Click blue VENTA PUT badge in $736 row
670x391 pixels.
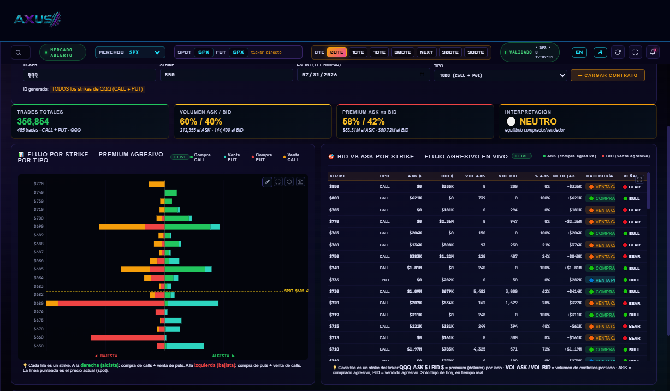click(600, 280)
